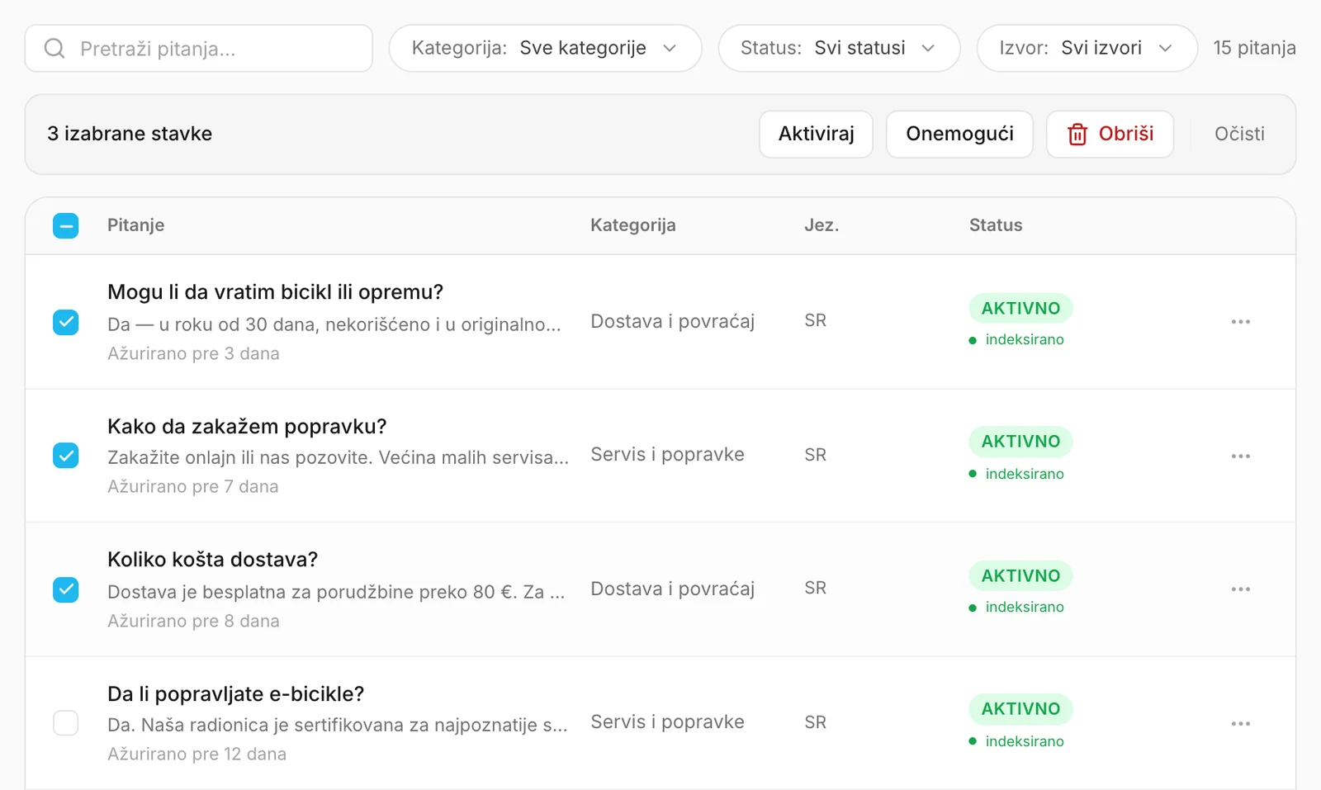Click the Status column header
The height and width of the screenshot is (790, 1321).
pos(996,225)
